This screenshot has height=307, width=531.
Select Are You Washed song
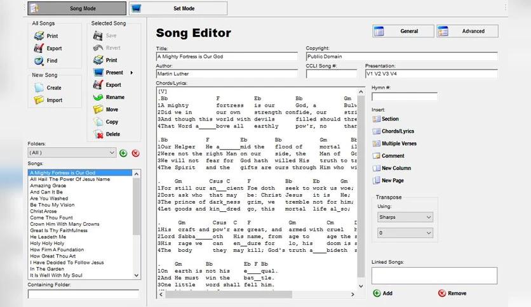click(x=80, y=198)
